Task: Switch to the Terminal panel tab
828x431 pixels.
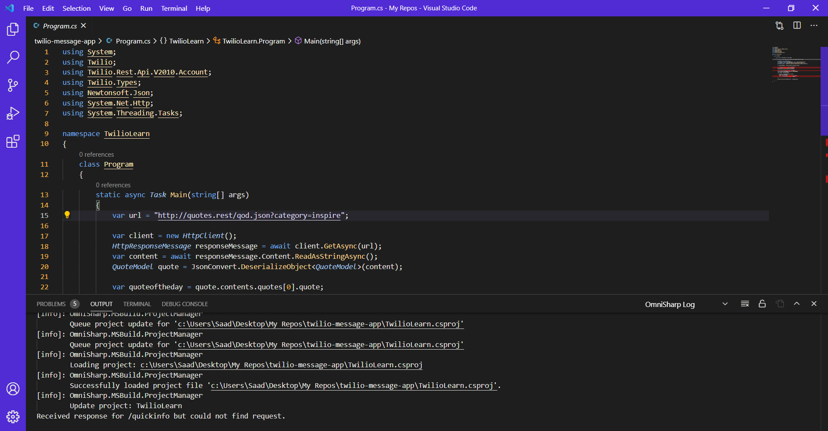Action: point(137,304)
